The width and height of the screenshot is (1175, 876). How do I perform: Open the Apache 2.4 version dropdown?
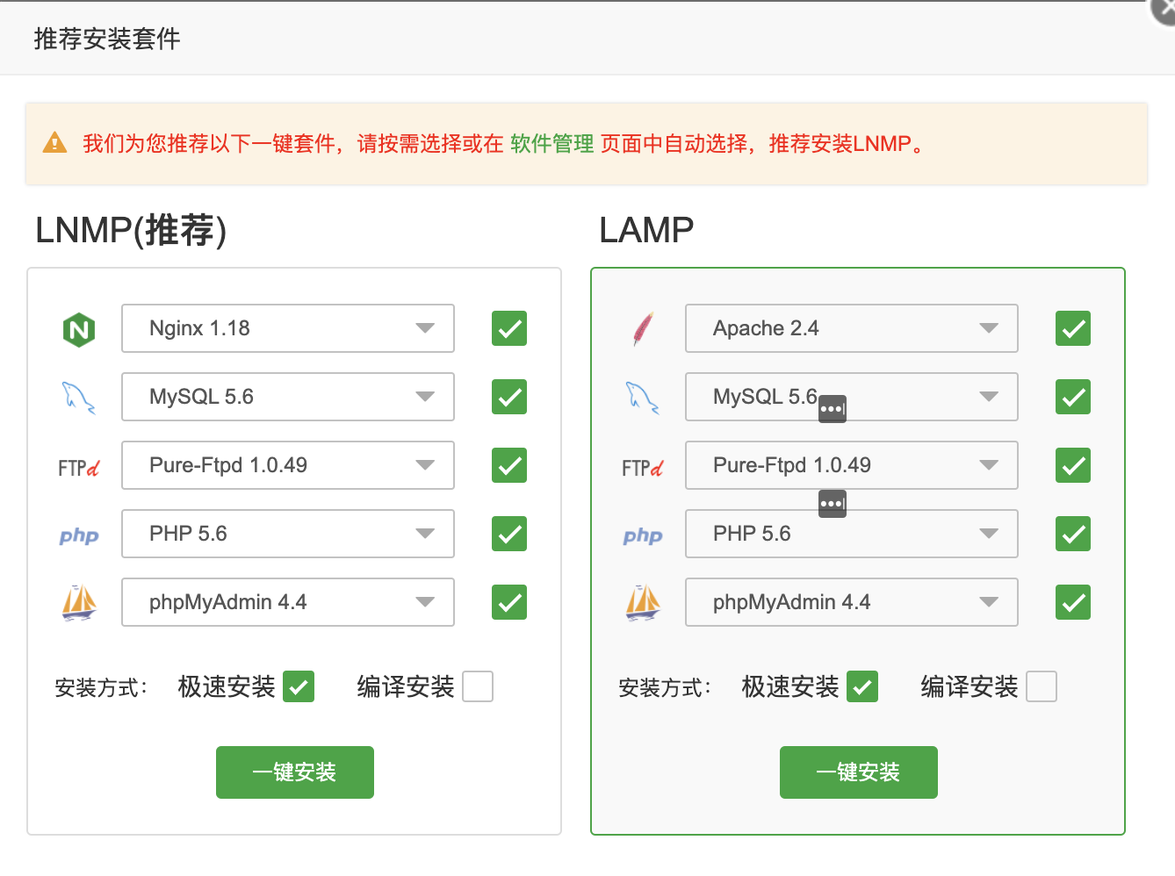pyautogui.click(x=852, y=328)
